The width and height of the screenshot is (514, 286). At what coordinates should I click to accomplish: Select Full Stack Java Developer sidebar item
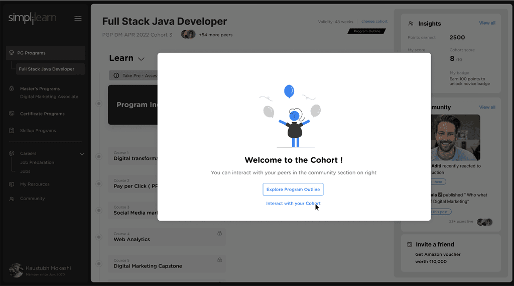(51, 69)
